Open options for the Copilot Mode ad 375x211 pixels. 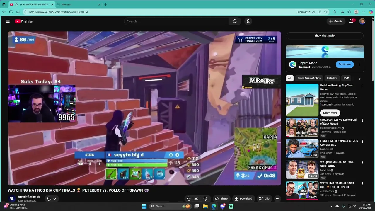tap(359, 64)
